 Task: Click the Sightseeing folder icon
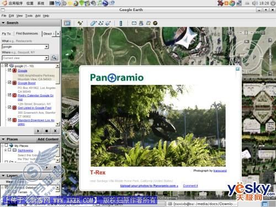click(14, 150)
